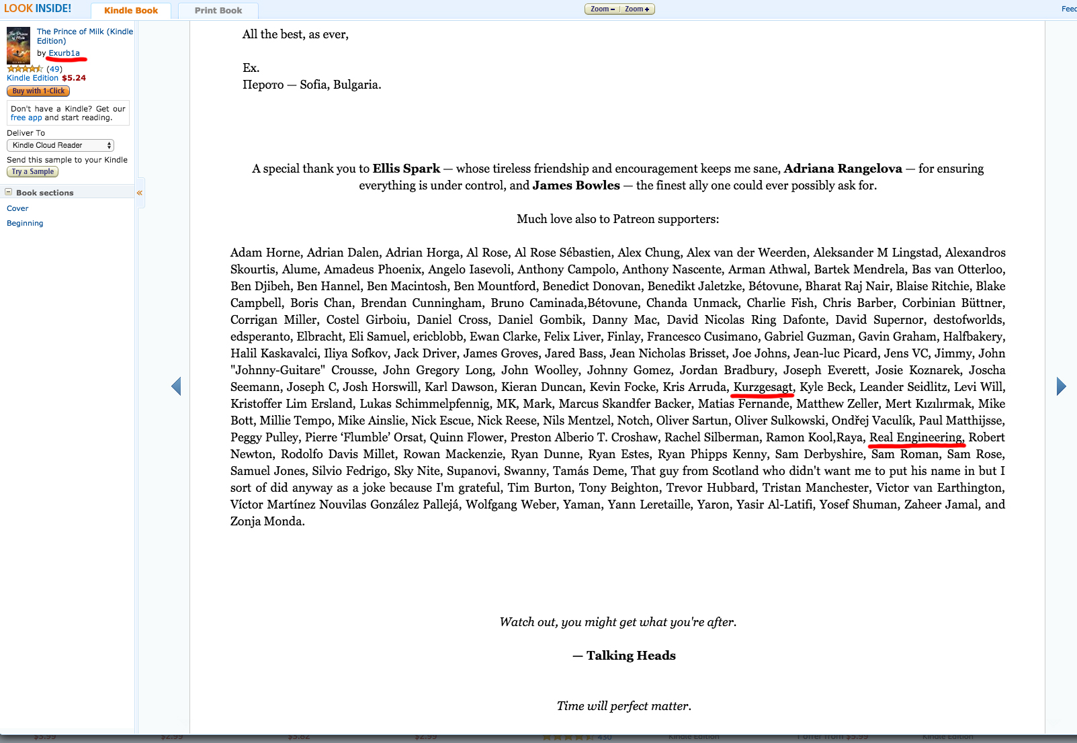Collapse the Book sections list
This screenshot has height=743, width=1077.
9,192
